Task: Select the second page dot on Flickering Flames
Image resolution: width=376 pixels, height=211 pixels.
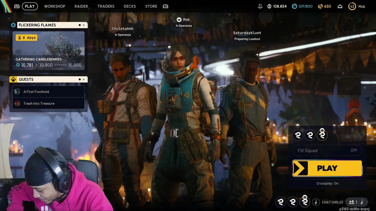Action: coord(84,25)
